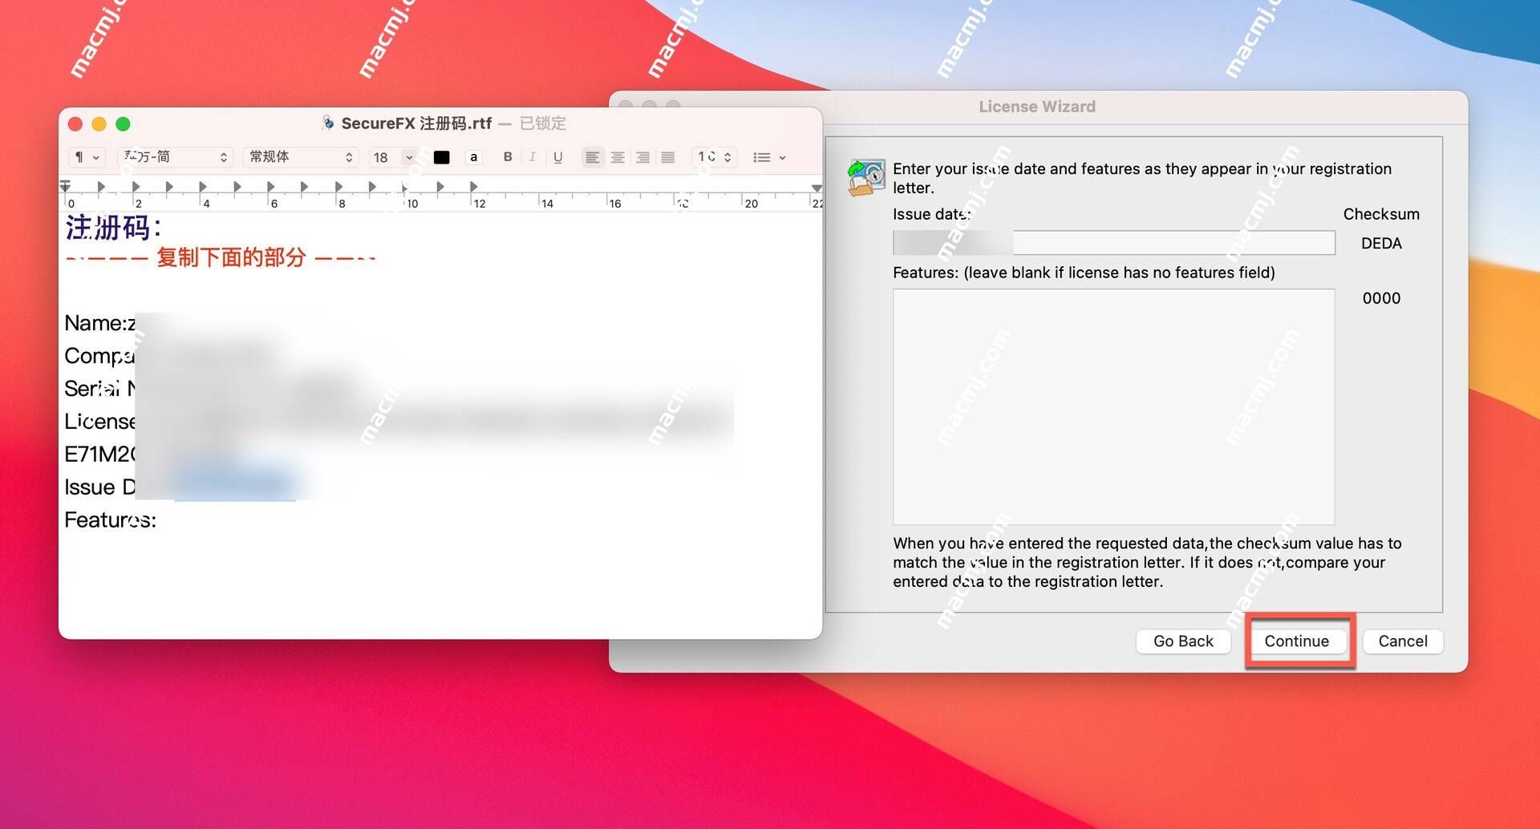Click the left margin indent marker on ruler
1540x829 pixels.
click(x=65, y=187)
